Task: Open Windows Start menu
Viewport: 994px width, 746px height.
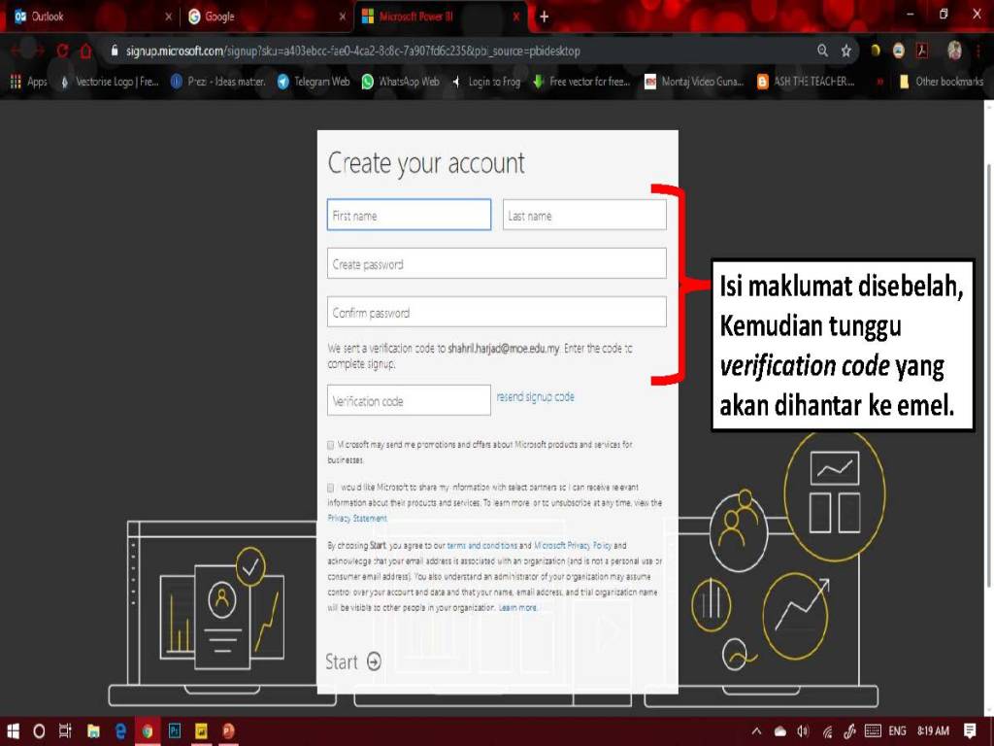Action: click(x=15, y=730)
